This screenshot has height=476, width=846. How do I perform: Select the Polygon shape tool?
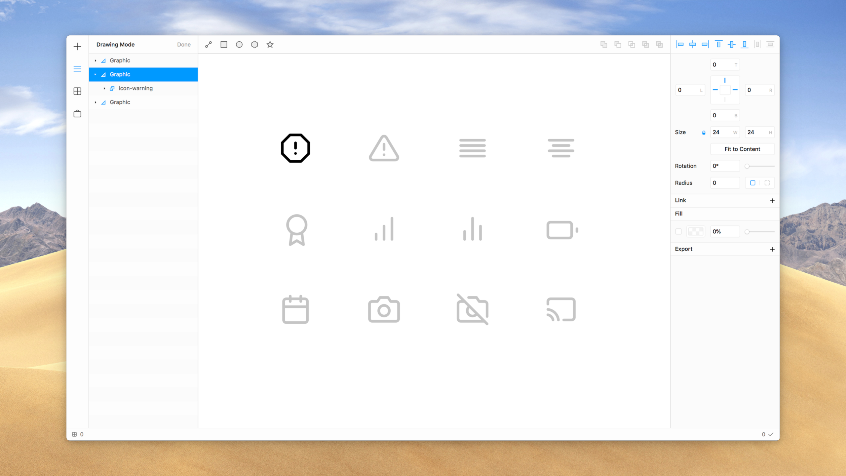(x=254, y=44)
